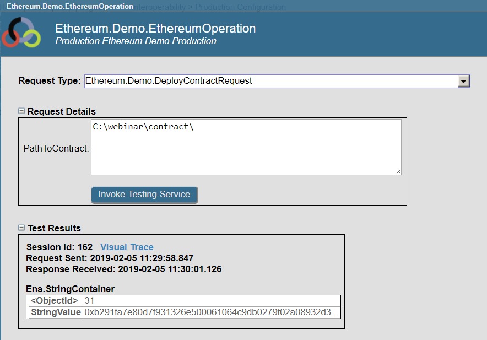Open the Request Type dropdown arrow

click(464, 81)
